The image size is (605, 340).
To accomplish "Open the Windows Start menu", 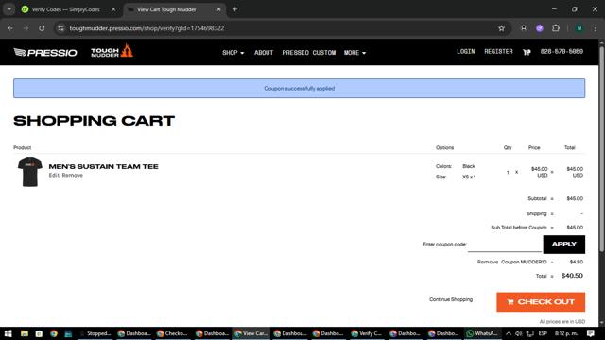I will (x=8, y=333).
